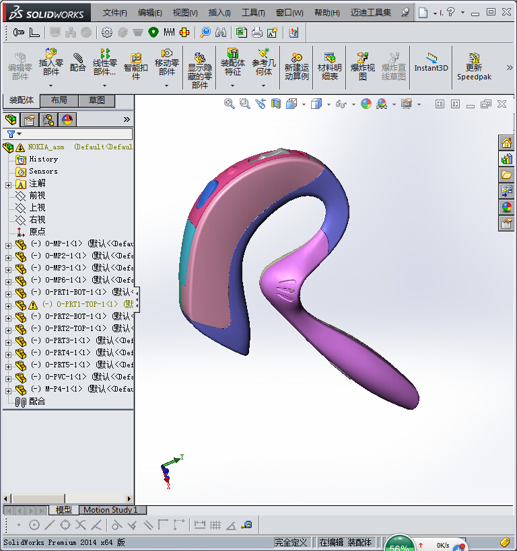The image size is (517, 551).
Task: Open ConfigurationManager tab icon
Action: [x=48, y=120]
